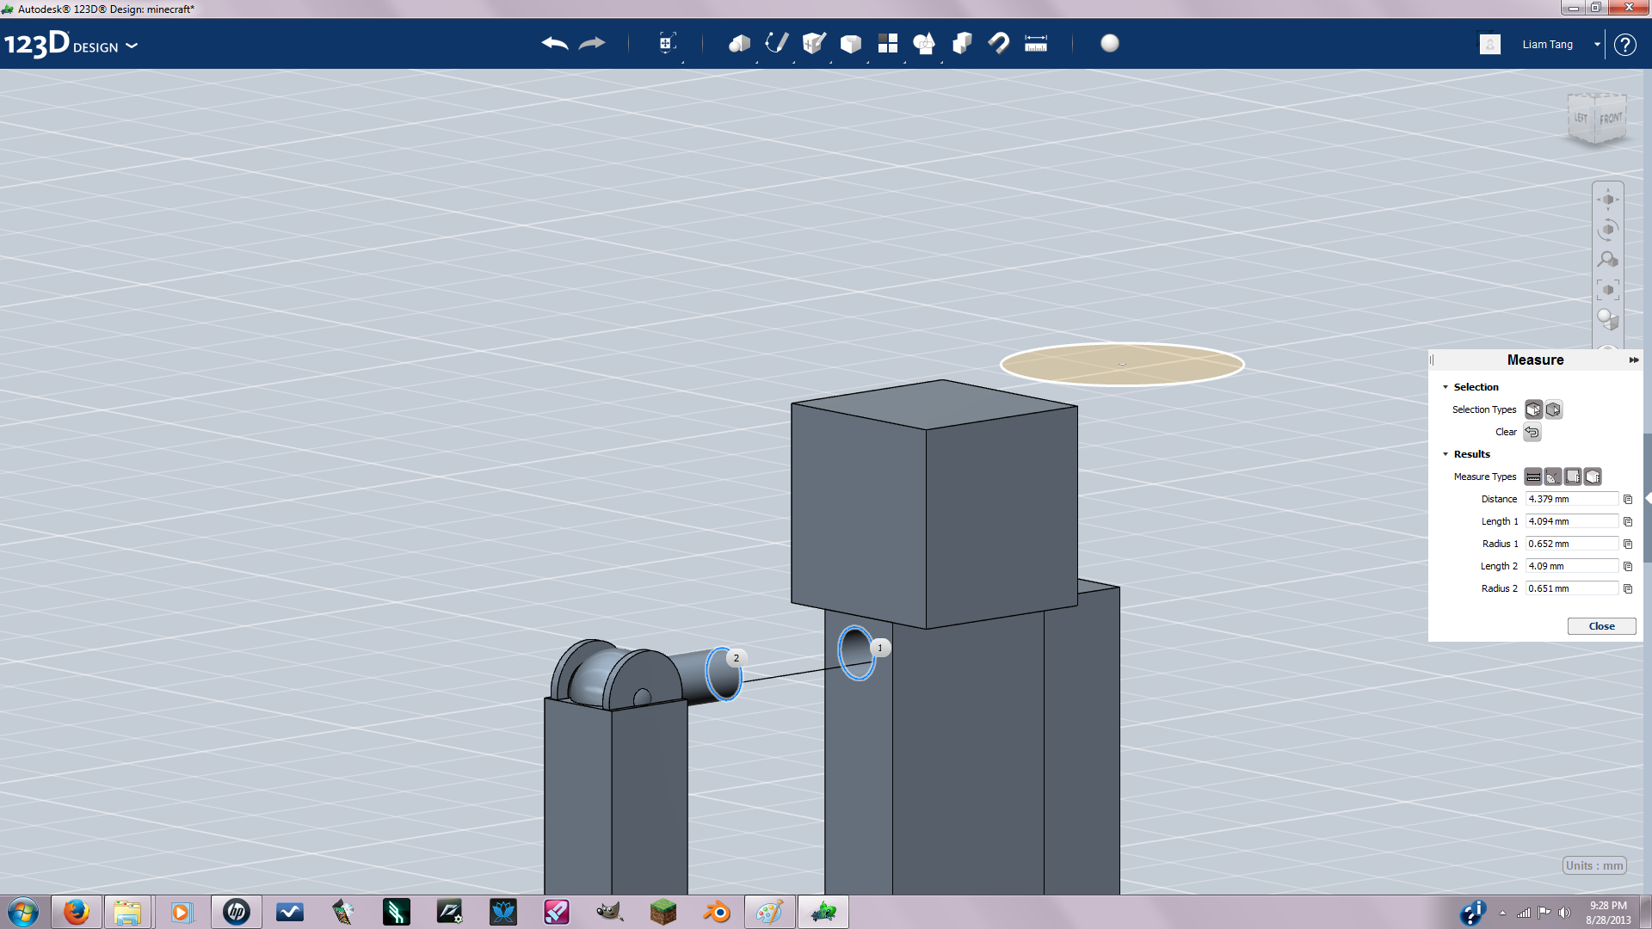
Task: Open the Sketch tools menu
Action: pos(777,43)
